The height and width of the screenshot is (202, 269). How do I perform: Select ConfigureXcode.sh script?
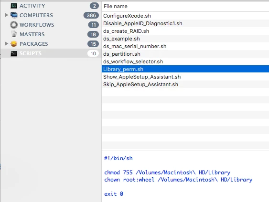pos(185,16)
